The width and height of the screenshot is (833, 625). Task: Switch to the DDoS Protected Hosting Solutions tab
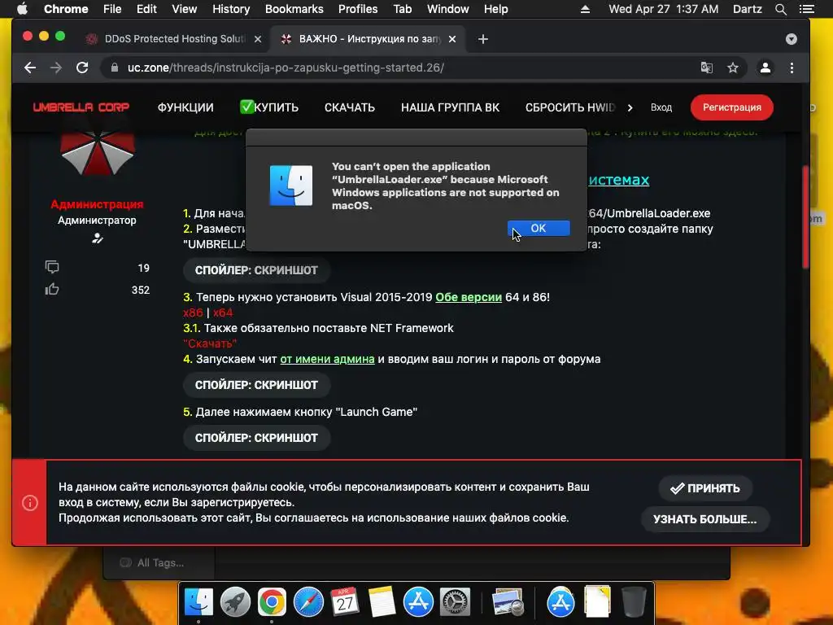[x=172, y=39]
